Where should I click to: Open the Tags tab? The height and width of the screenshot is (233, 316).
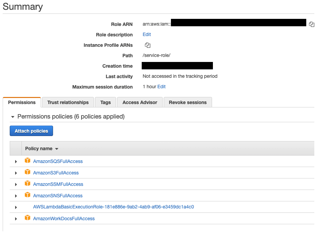pyautogui.click(x=105, y=102)
